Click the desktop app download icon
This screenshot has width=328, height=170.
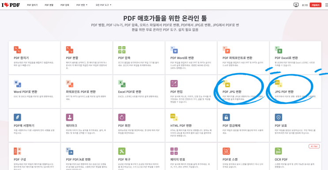pos(296,5)
